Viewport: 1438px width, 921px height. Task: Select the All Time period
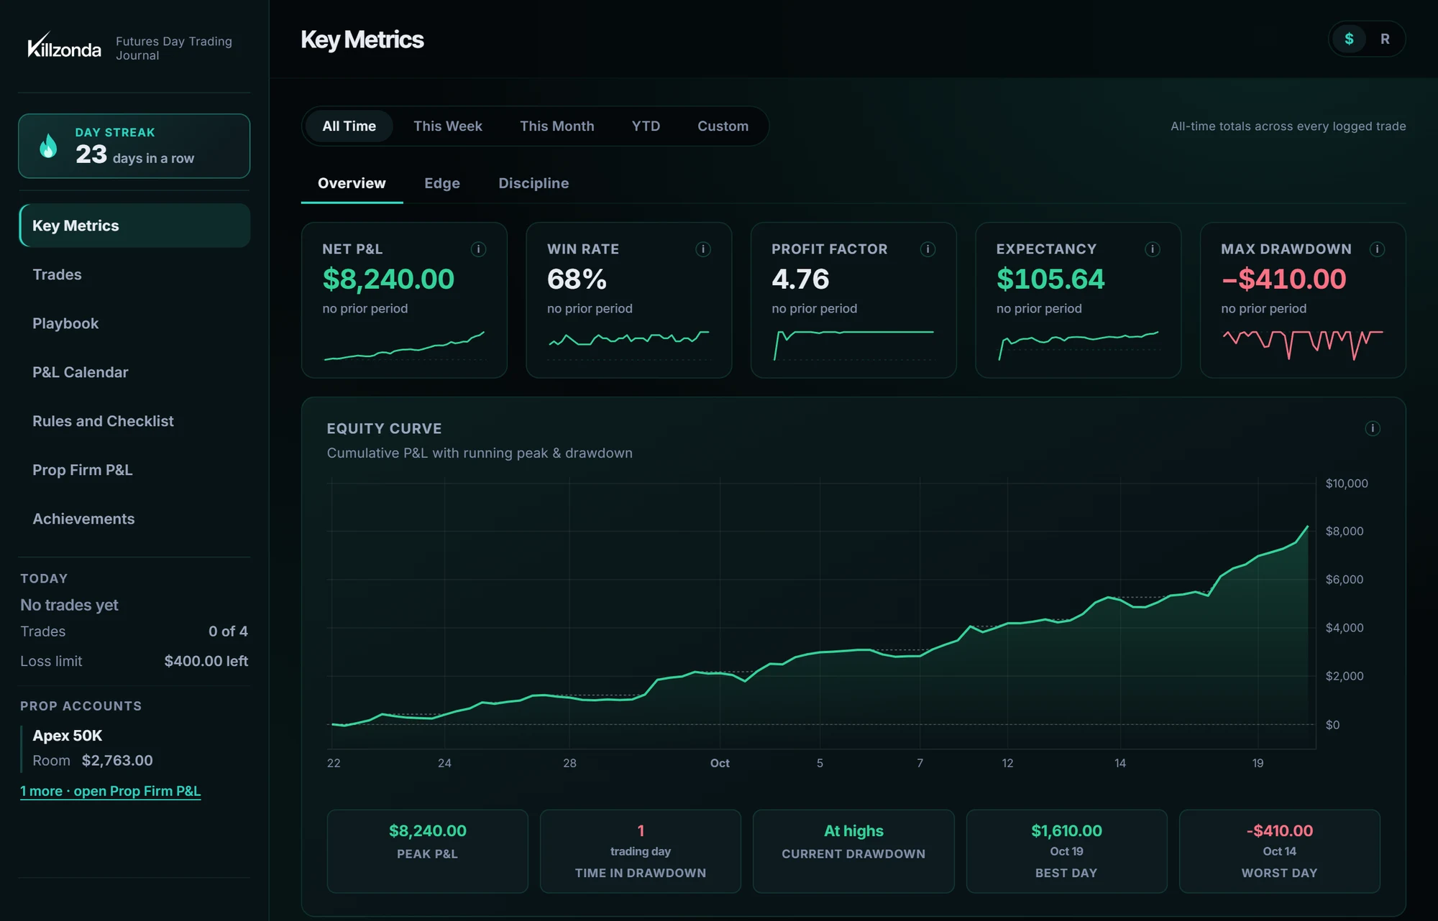pos(349,126)
